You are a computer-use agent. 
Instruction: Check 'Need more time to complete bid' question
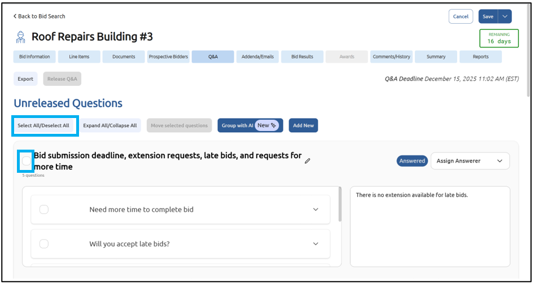[x=44, y=210]
